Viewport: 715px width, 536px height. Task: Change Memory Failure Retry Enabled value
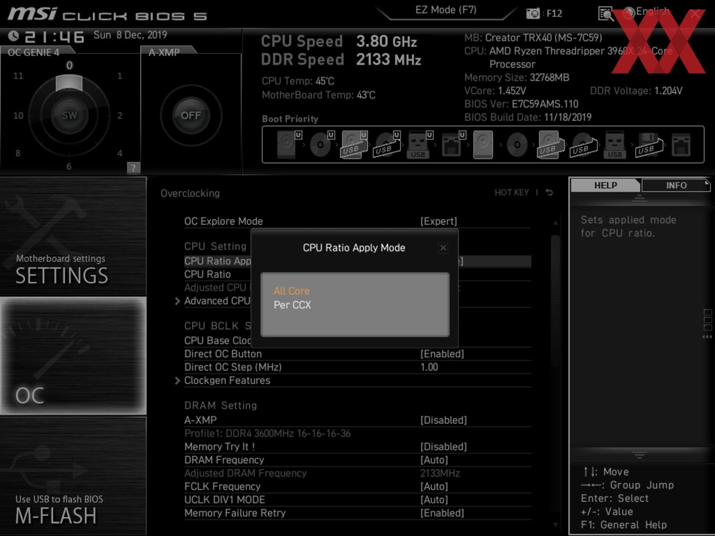tap(442, 513)
